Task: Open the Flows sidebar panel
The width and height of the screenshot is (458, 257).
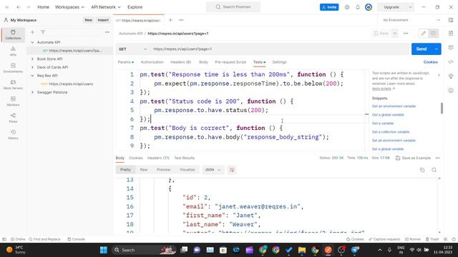Action: pyautogui.click(x=13, y=118)
